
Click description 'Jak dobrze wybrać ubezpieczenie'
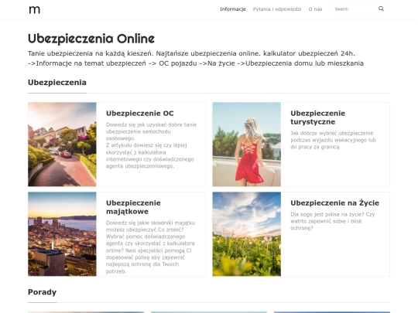pyautogui.click(x=331, y=133)
